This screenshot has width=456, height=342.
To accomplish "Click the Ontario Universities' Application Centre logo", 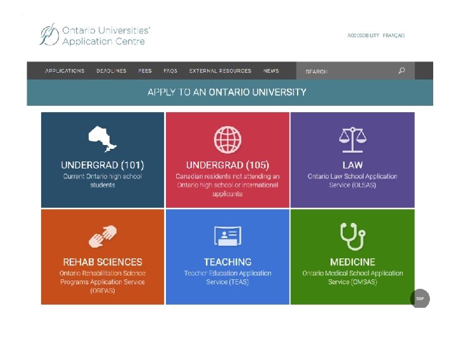I will (x=95, y=35).
